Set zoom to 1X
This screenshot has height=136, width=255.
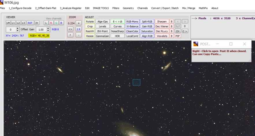pos(79,29)
